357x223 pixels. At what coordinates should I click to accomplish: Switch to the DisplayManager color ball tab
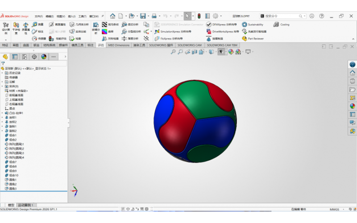[44, 57]
